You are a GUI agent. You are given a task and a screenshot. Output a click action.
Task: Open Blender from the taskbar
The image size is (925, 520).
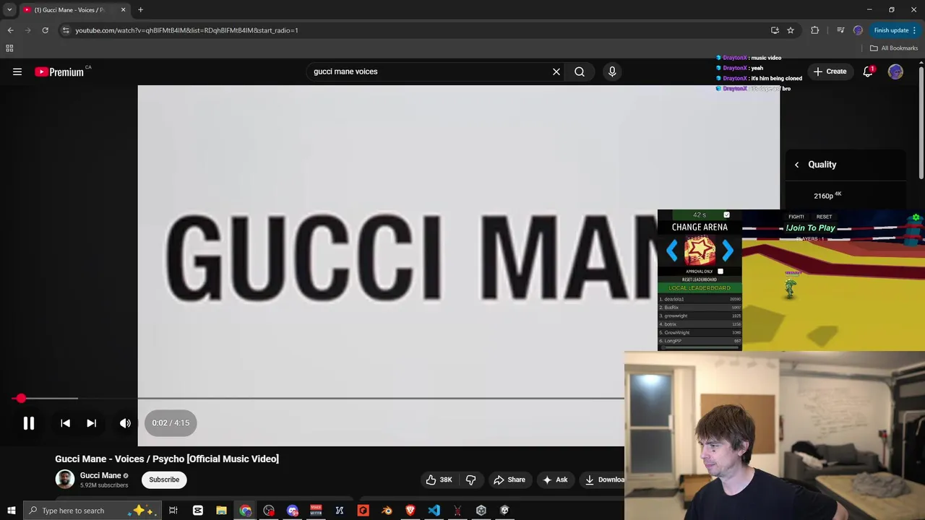(x=387, y=511)
